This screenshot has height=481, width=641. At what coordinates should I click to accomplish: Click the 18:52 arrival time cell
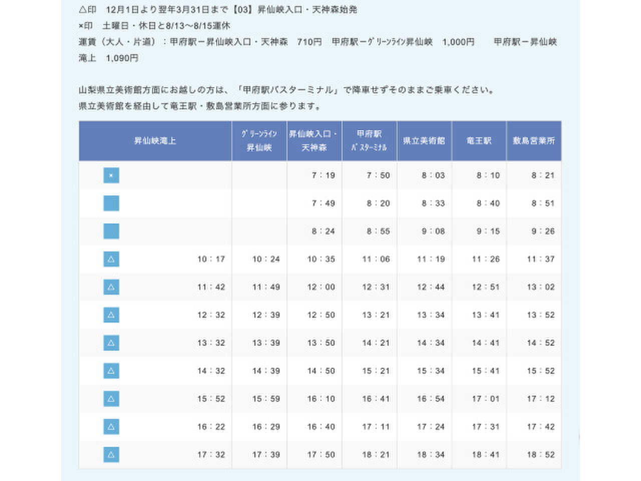coord(534,455)
